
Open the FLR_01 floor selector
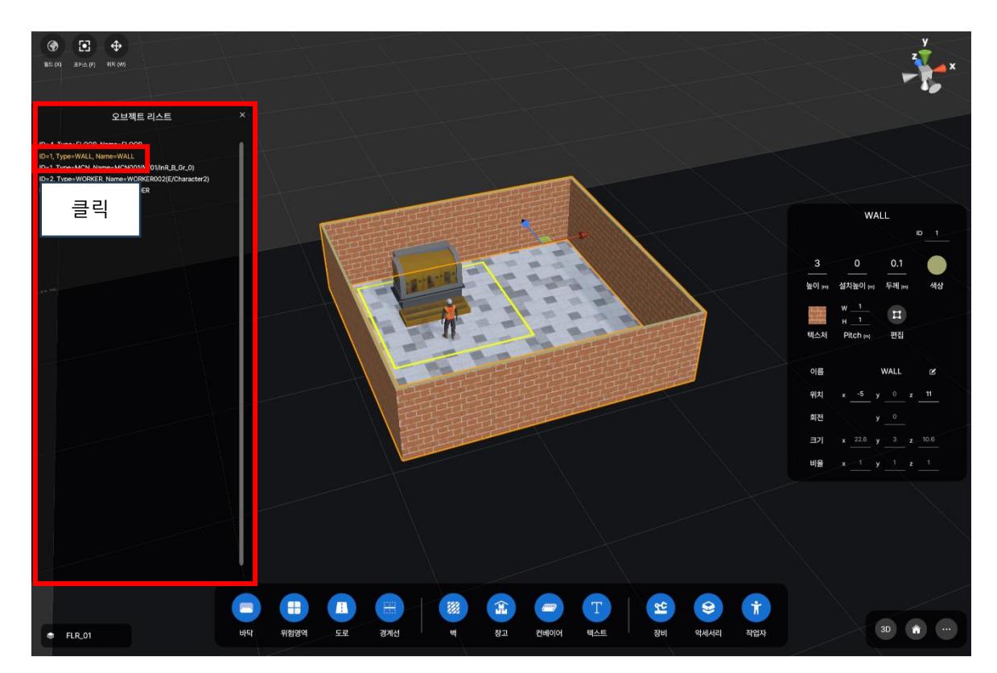tap(86, 635)
